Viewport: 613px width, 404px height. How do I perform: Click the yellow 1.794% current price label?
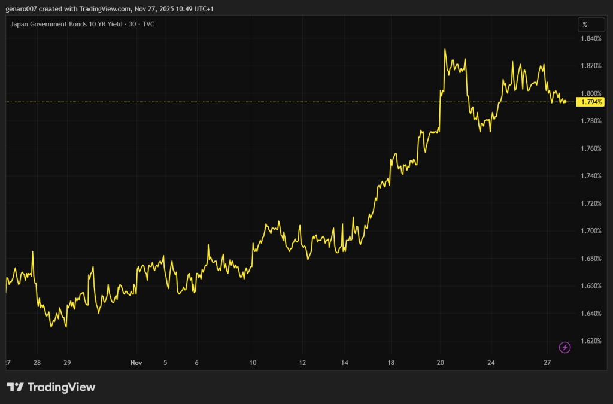point(591,102)
